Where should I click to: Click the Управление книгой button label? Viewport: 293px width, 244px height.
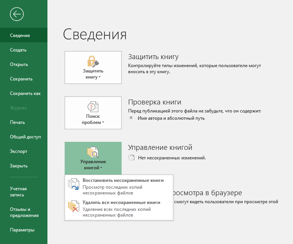pyautogui.click(x=93, y=165)
